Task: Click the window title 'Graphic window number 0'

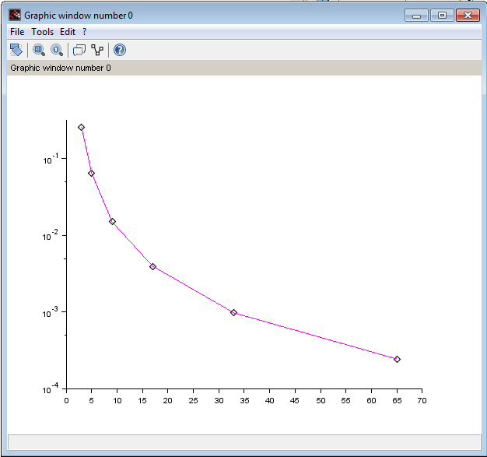Action: point(79,16)
